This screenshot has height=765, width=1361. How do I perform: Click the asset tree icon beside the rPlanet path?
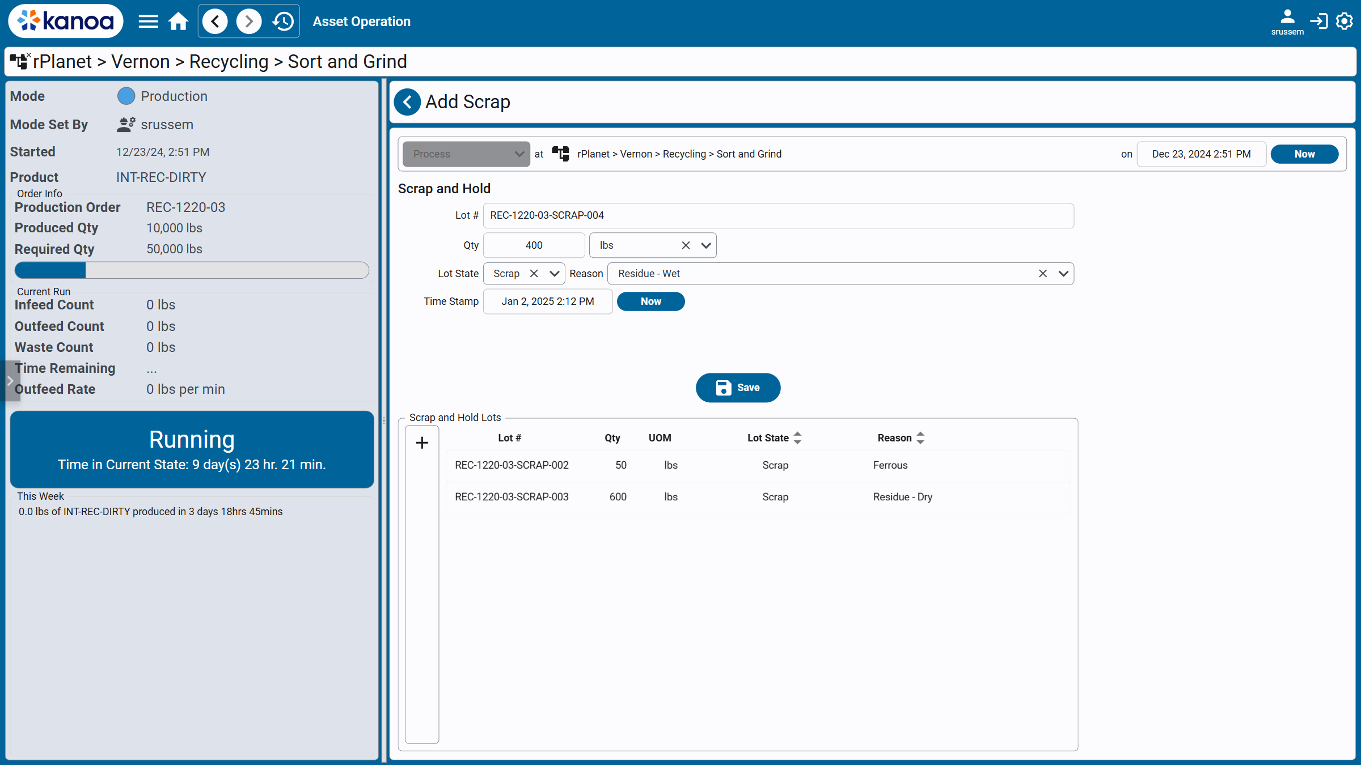(561, 154)
